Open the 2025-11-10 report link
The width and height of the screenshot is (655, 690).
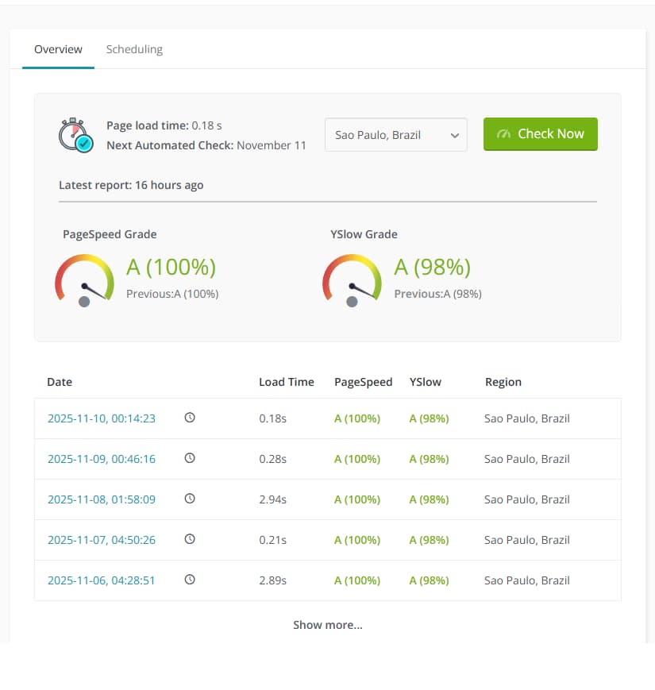pyautogui.click(x=102, y=418)
